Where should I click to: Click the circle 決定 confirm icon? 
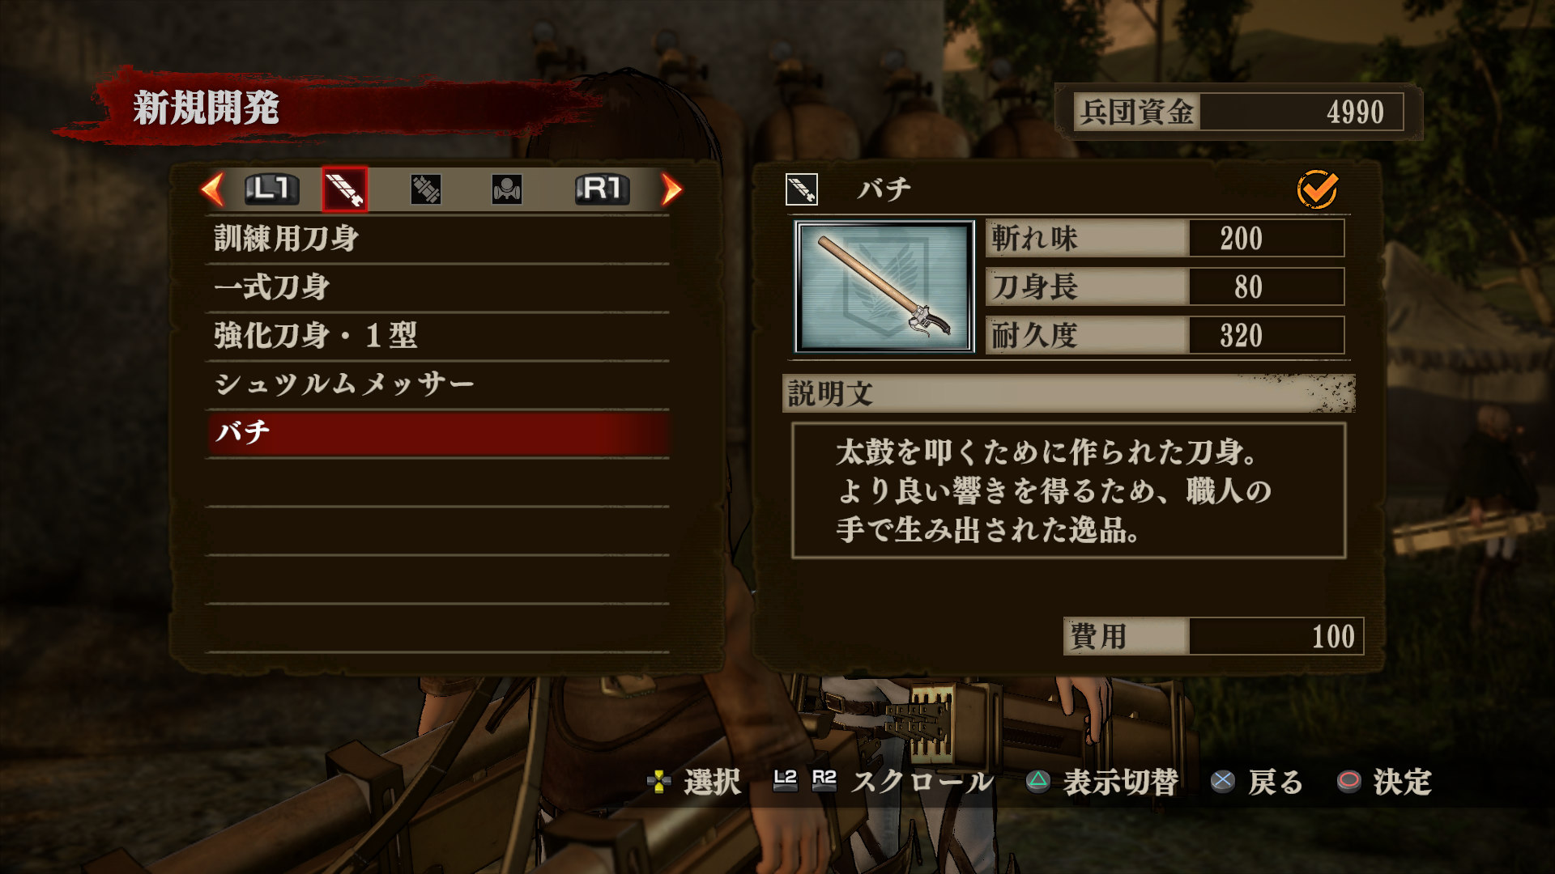coord(1348,781)
